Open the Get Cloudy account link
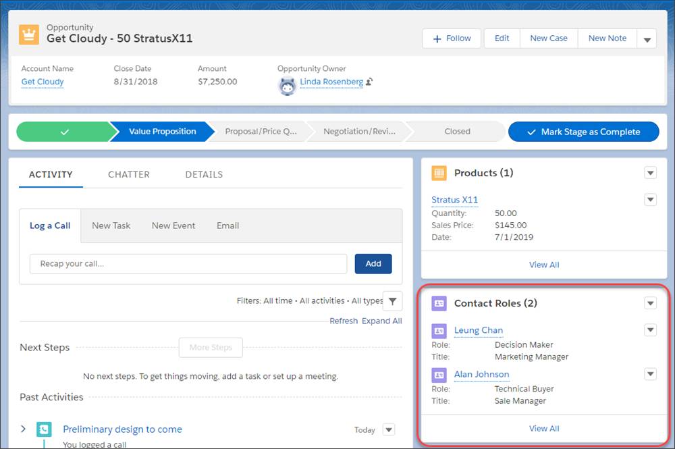Image resolution: width=675 pixels, height=449 pixels. (43, 82)
